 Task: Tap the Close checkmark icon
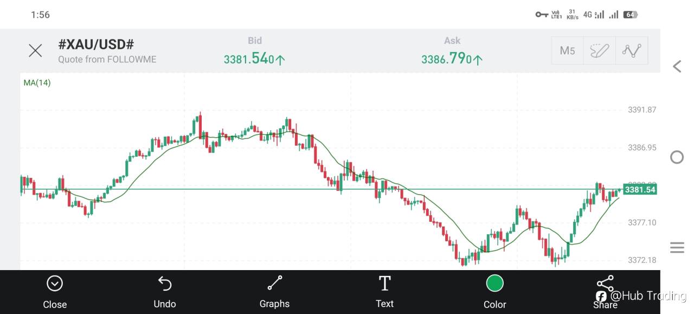[x=55, y=284]
